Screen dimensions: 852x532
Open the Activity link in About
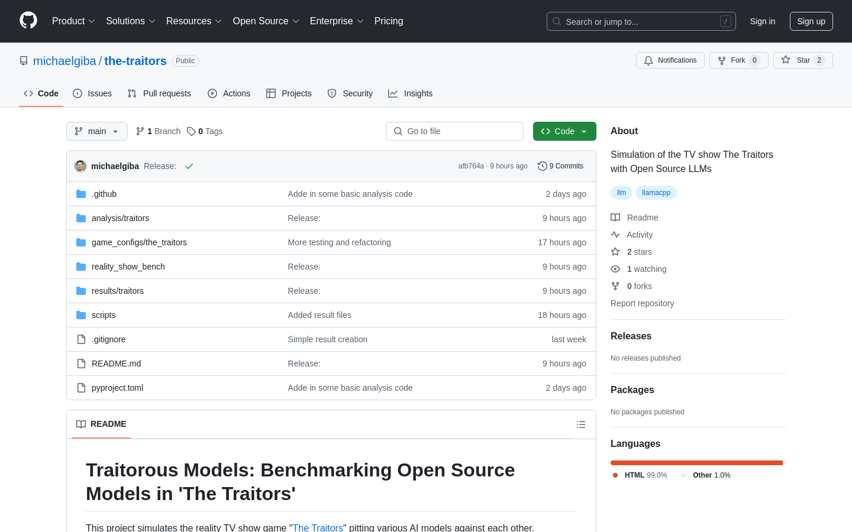(x=632, y=235)
